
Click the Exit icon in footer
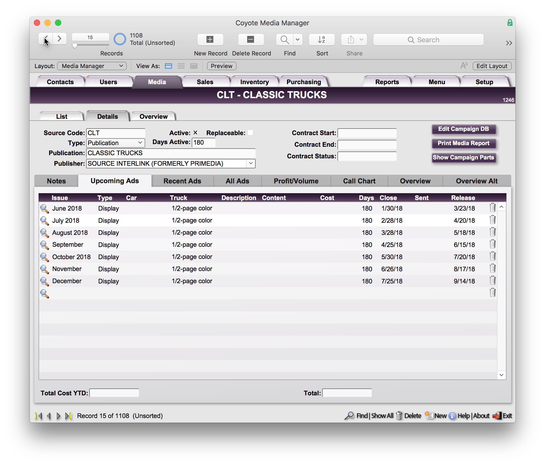(497, 416)
